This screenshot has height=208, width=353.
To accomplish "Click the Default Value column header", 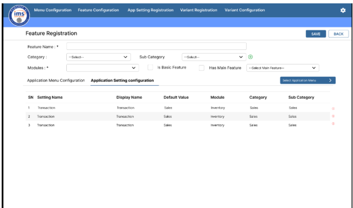I will point(176,98).
